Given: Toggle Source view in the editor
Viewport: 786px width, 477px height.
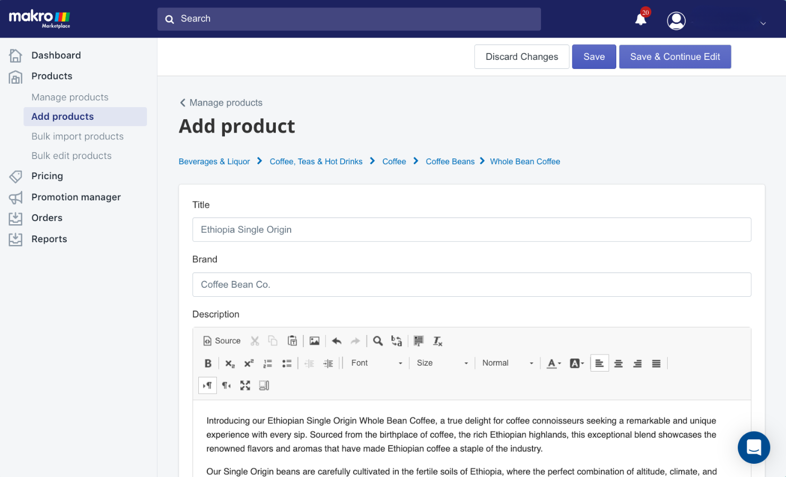Looking at the screenshot, I should (x=222, y=341).
